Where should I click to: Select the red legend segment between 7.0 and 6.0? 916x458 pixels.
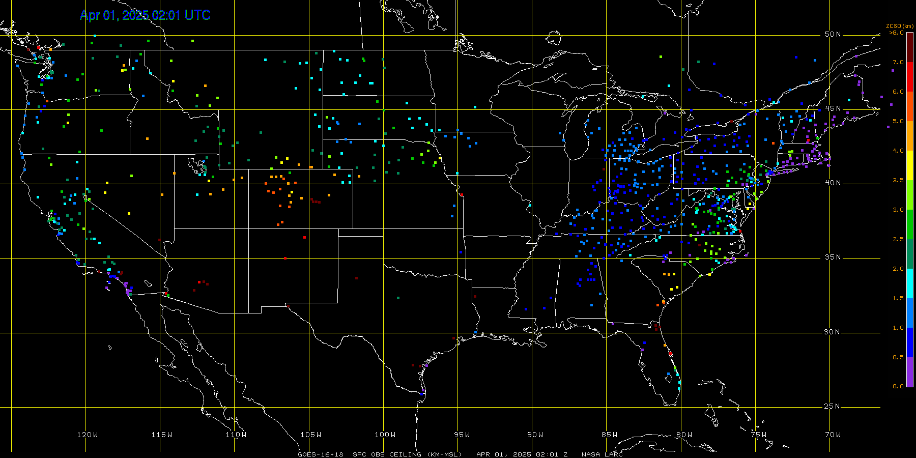click(910, 77)
